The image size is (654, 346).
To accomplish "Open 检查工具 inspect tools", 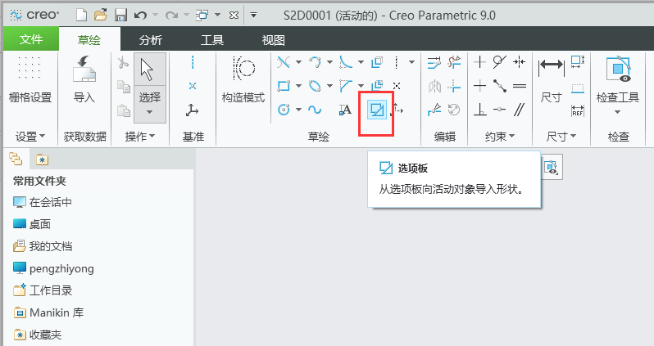I will 618,85.
